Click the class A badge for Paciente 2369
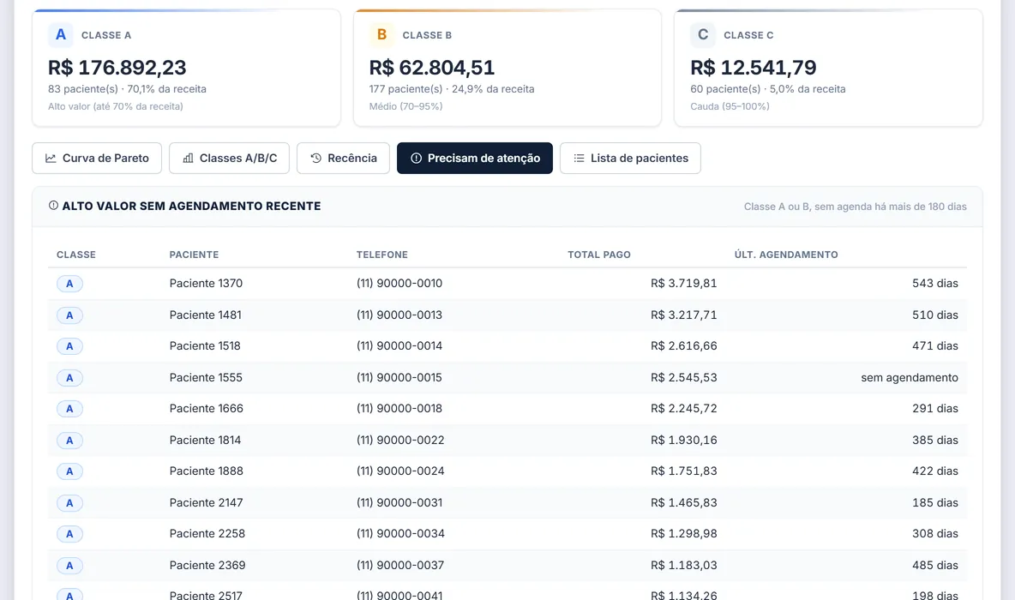This screenshot has width=1015, height=600. coord(70,567)
